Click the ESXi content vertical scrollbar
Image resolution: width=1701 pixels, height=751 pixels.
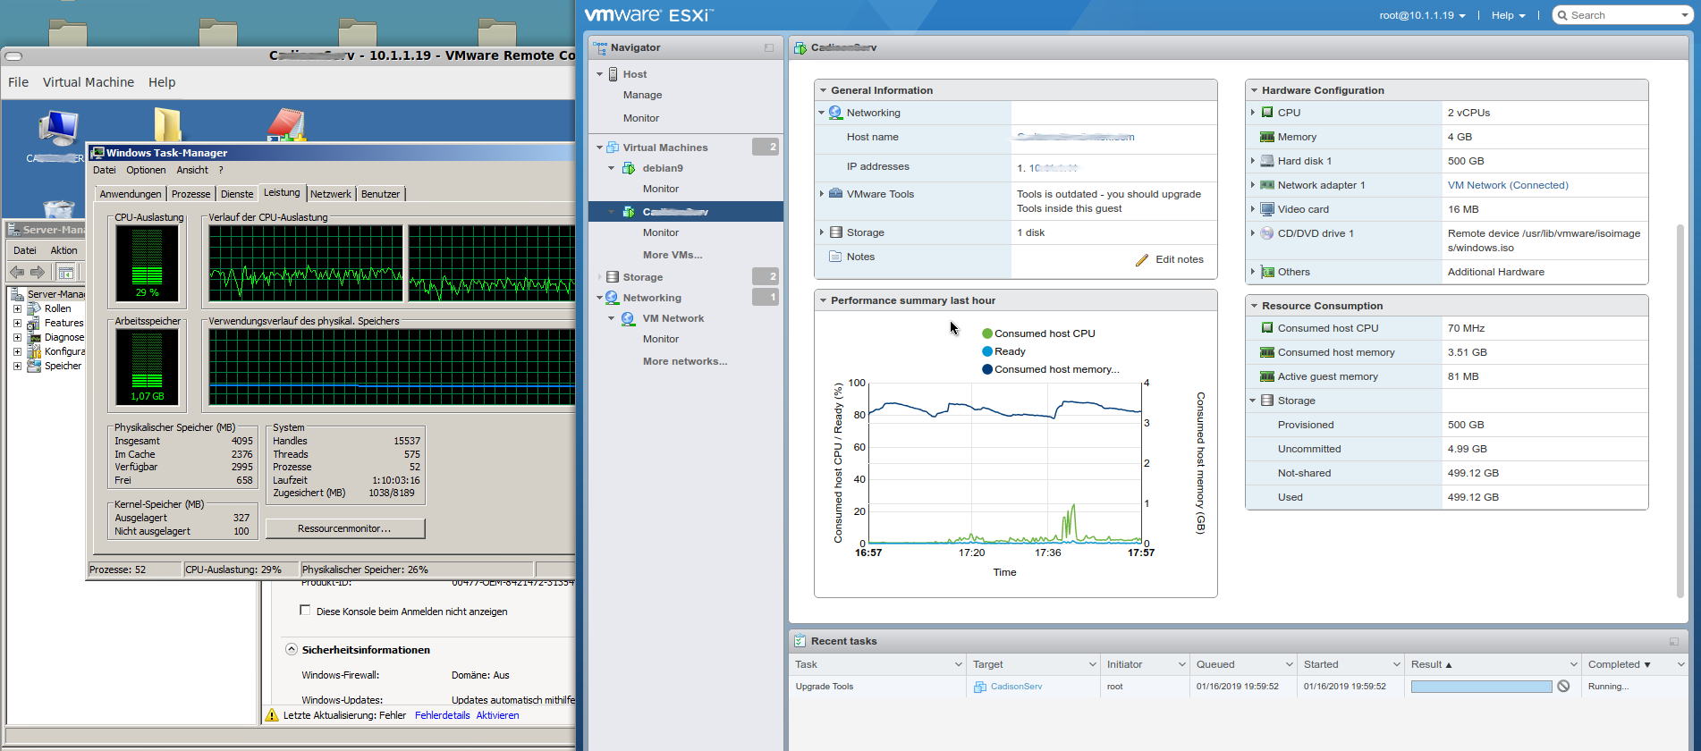click(1680, 410)
